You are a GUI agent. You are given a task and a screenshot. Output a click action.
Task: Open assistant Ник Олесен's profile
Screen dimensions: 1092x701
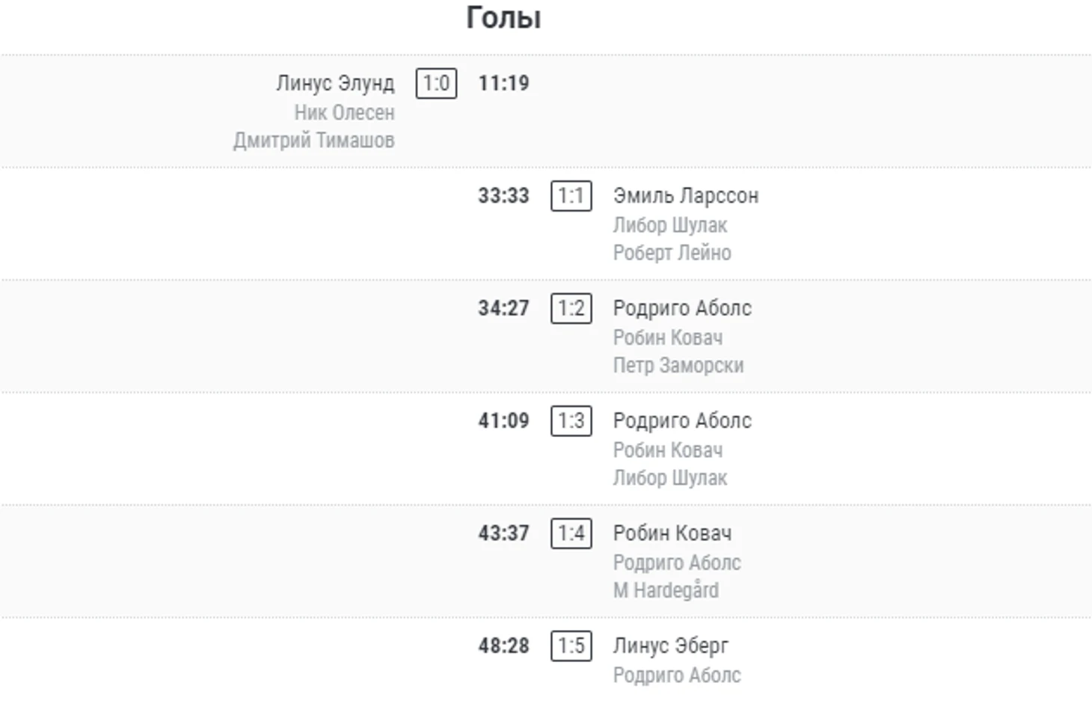coord(344,112)
